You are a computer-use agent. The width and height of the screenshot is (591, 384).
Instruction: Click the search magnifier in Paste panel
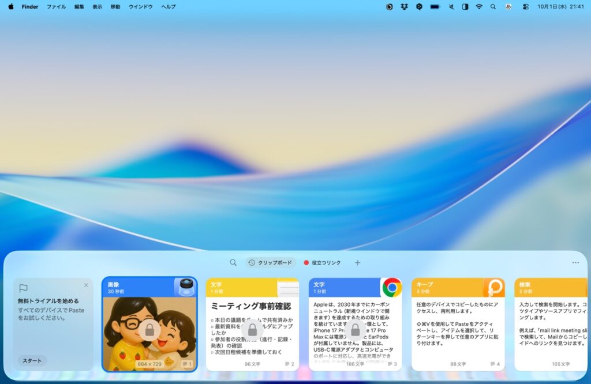pos(233,262)
